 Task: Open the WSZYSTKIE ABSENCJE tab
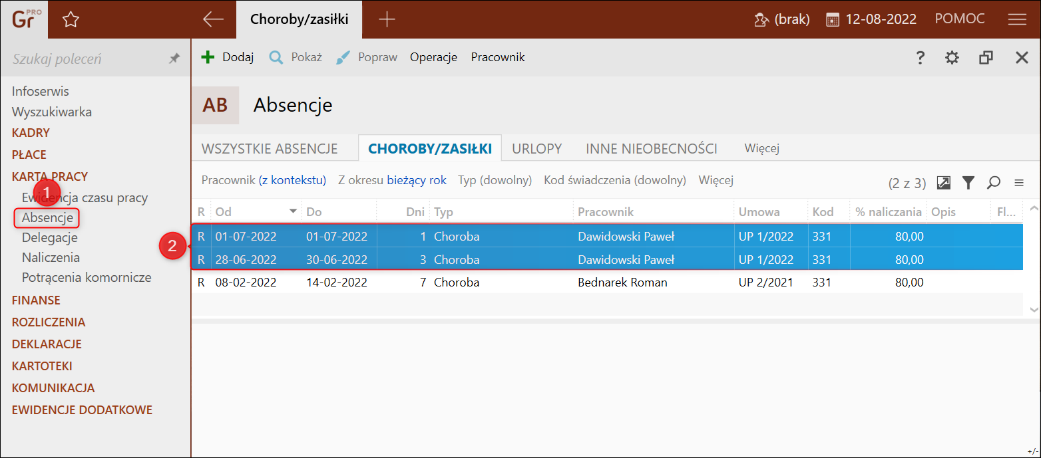(270, 149)
